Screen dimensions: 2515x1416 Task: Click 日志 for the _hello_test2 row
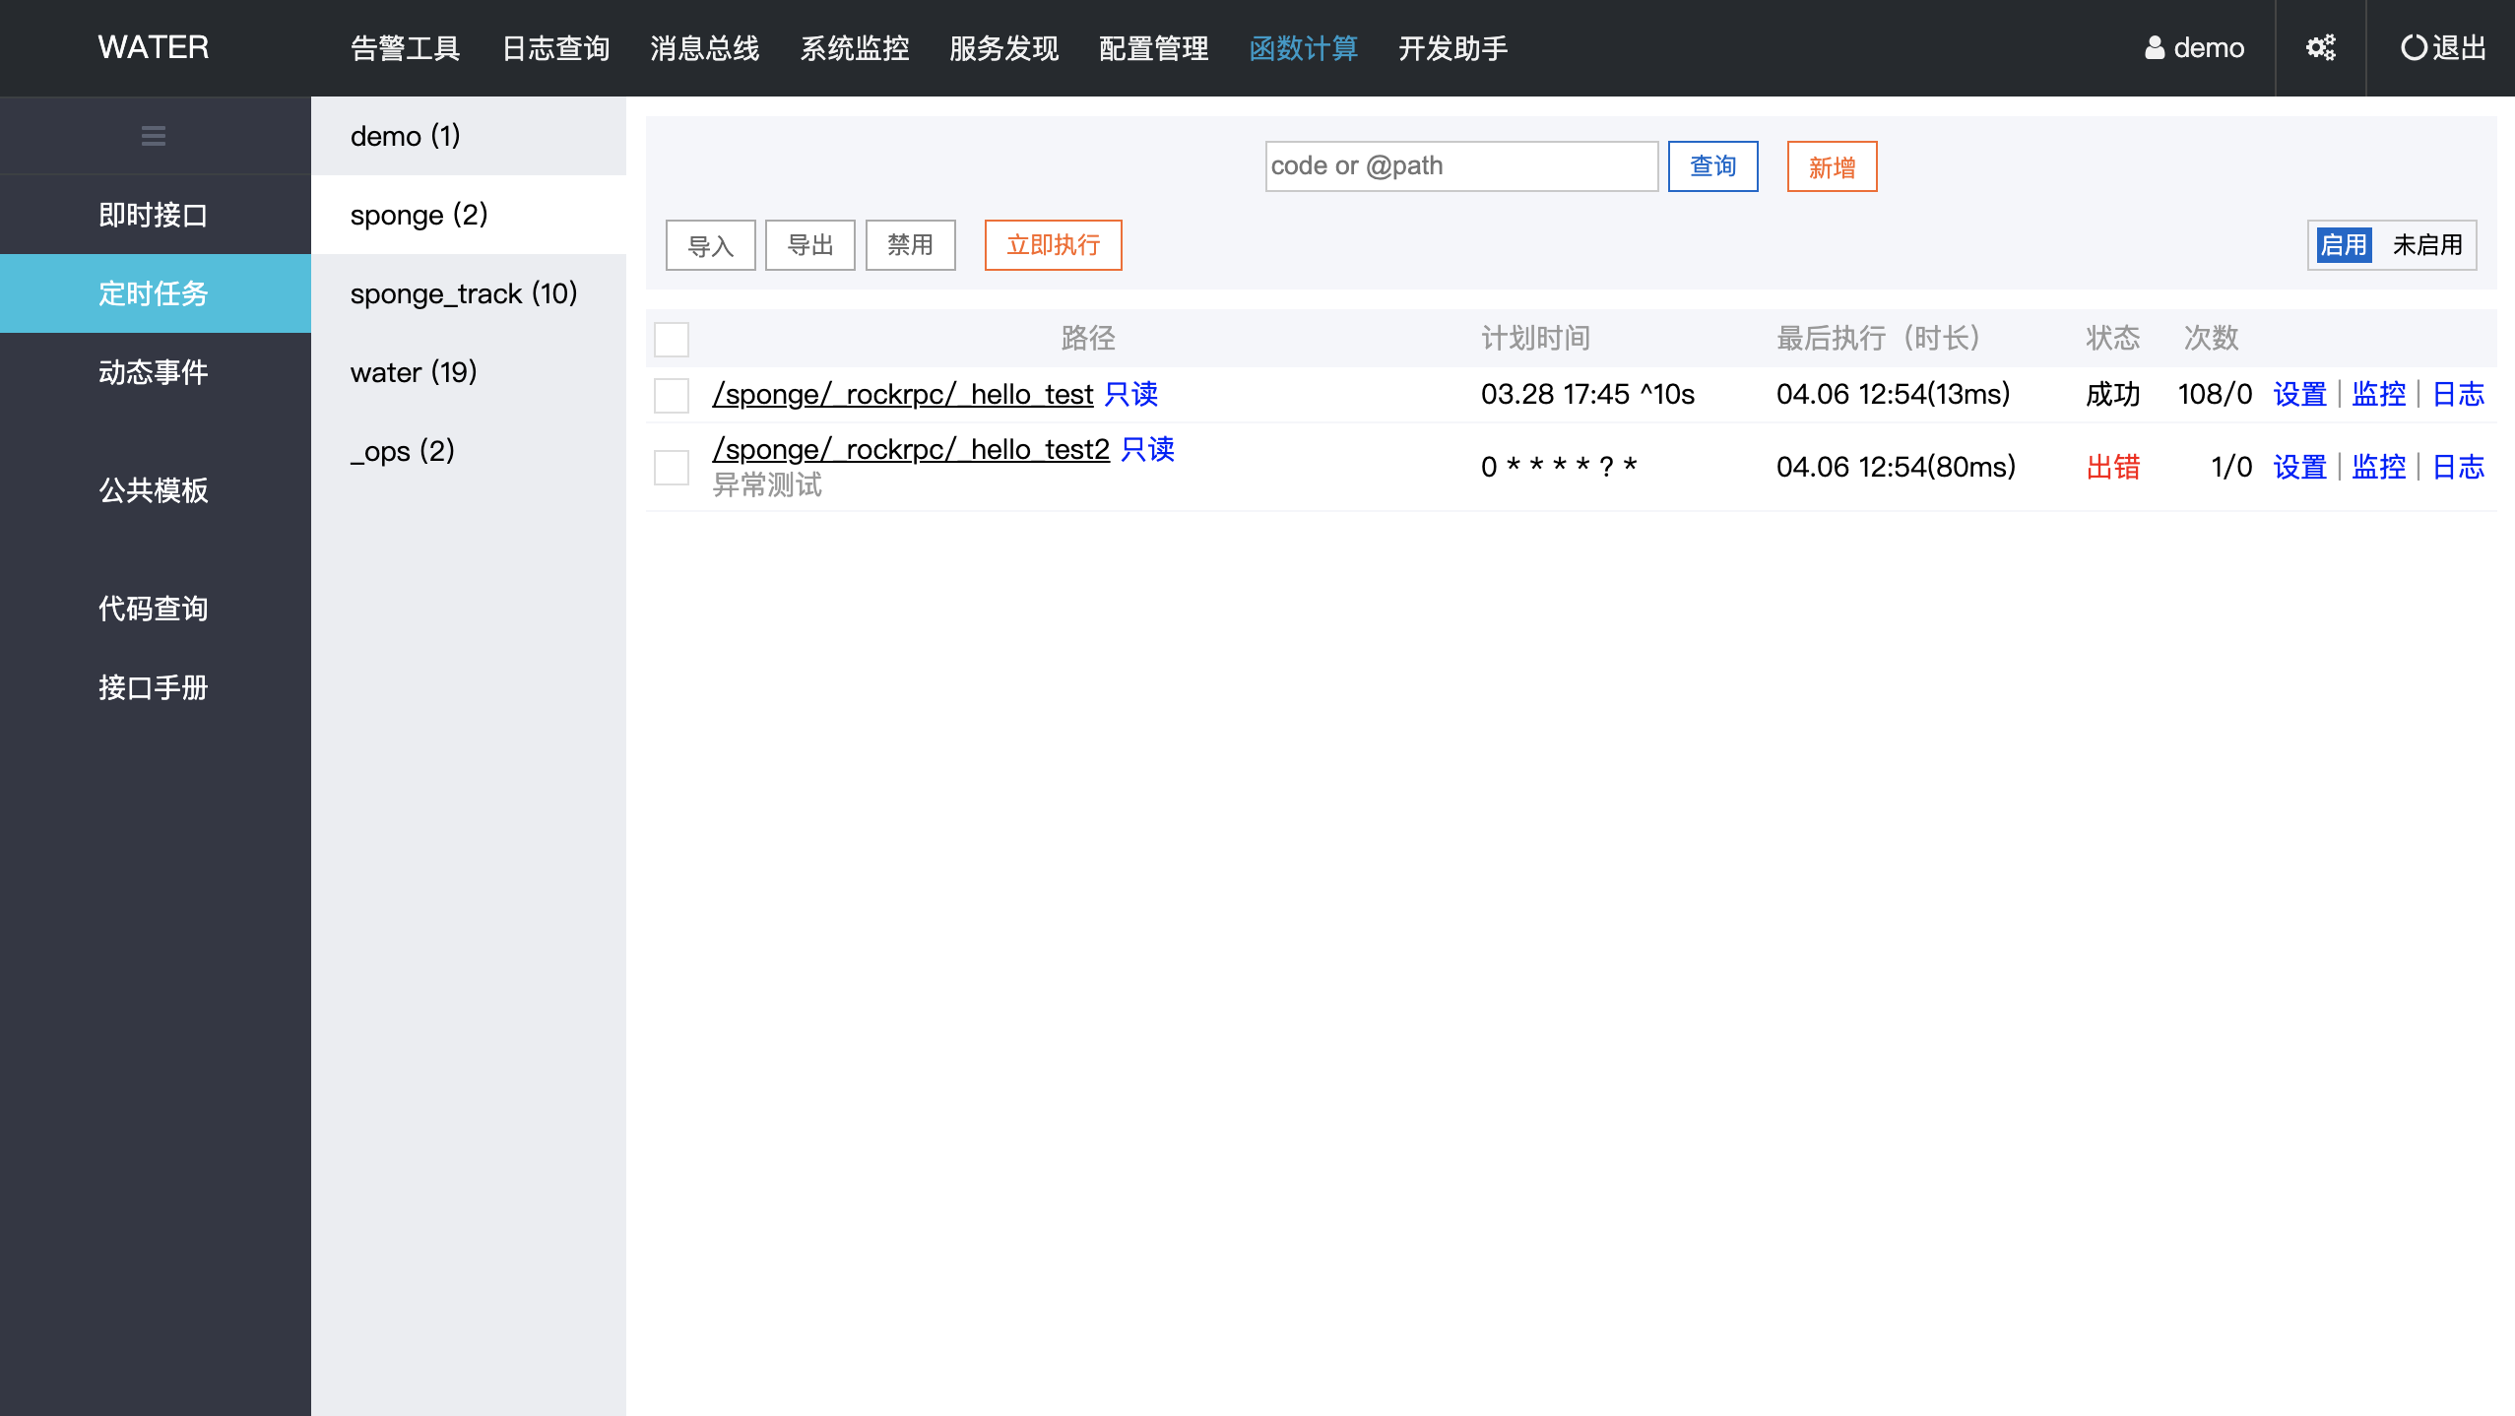pyautogui.click(x=2458, y=467)
